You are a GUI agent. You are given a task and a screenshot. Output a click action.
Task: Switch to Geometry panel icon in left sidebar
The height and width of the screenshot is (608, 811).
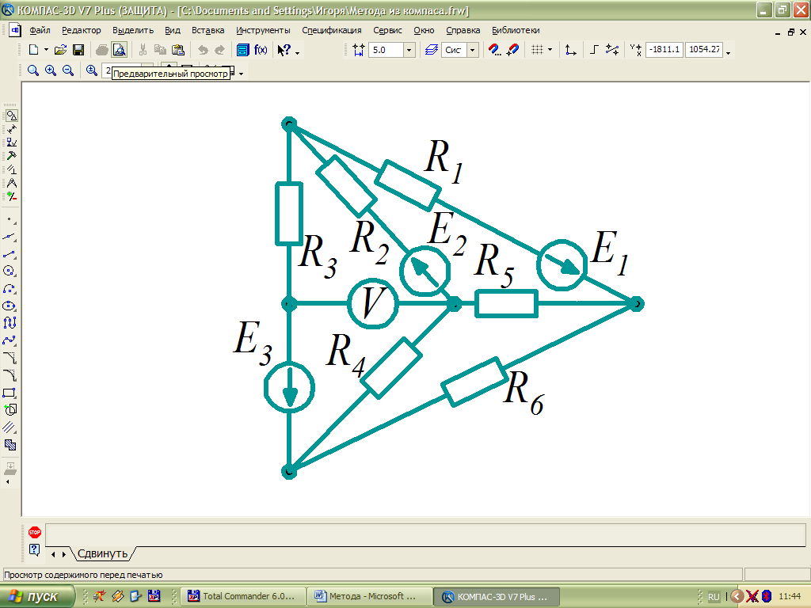coord(11,116)
